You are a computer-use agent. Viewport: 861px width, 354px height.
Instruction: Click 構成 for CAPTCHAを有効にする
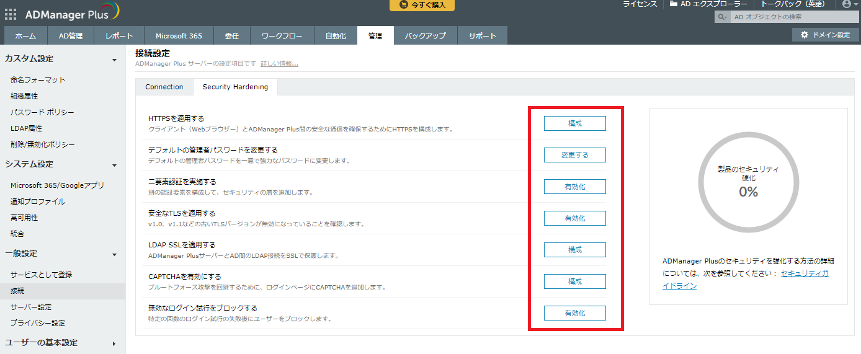pyautogui.click(x=575, y=281)
